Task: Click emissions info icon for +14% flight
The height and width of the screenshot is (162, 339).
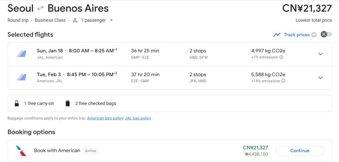Action: click(283, 81)
